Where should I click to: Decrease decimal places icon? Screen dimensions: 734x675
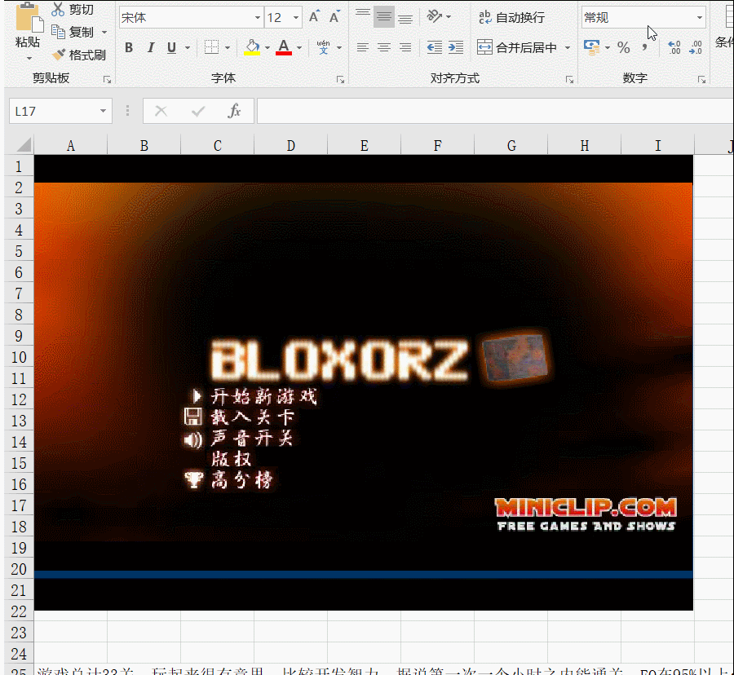click(x=696, y=47)
